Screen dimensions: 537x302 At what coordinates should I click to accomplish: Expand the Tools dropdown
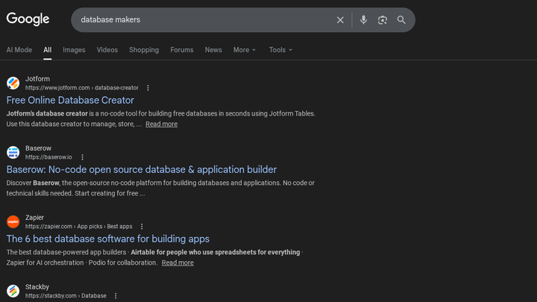pos(280,50)
